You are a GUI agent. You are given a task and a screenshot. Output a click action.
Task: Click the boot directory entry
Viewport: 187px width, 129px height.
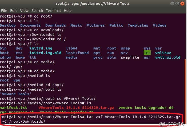coord(4,53)
